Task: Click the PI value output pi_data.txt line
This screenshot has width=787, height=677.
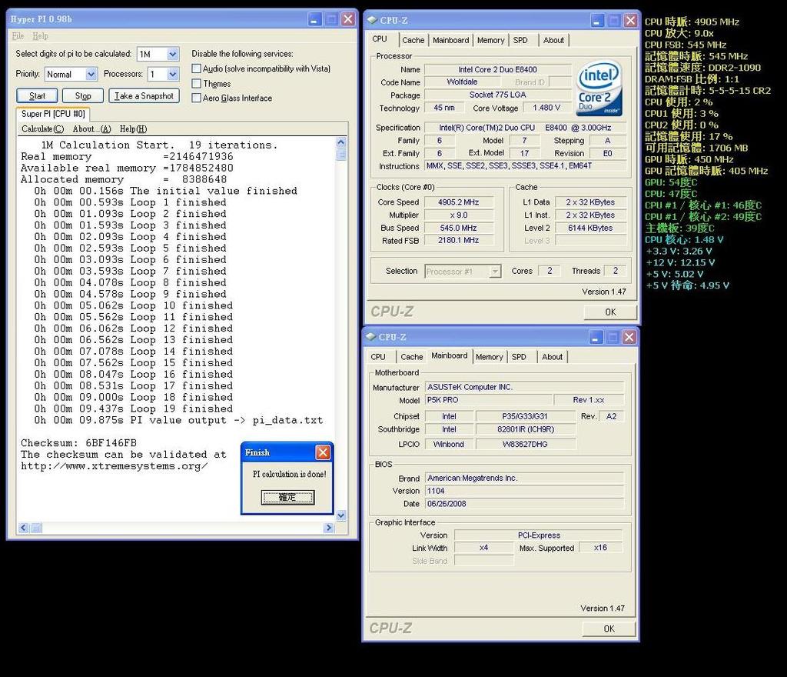Action: coord(178,420)
